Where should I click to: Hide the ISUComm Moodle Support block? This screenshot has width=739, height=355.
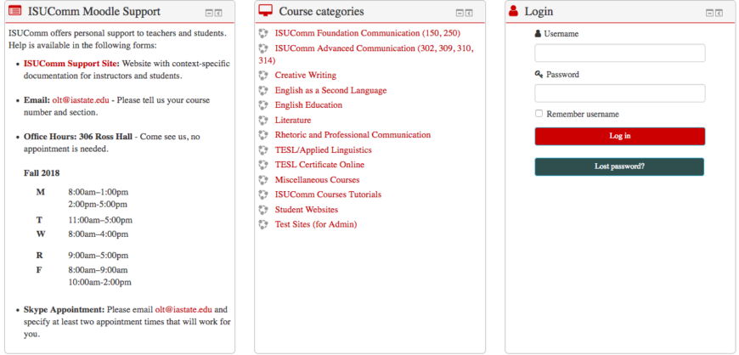[209, 13]
